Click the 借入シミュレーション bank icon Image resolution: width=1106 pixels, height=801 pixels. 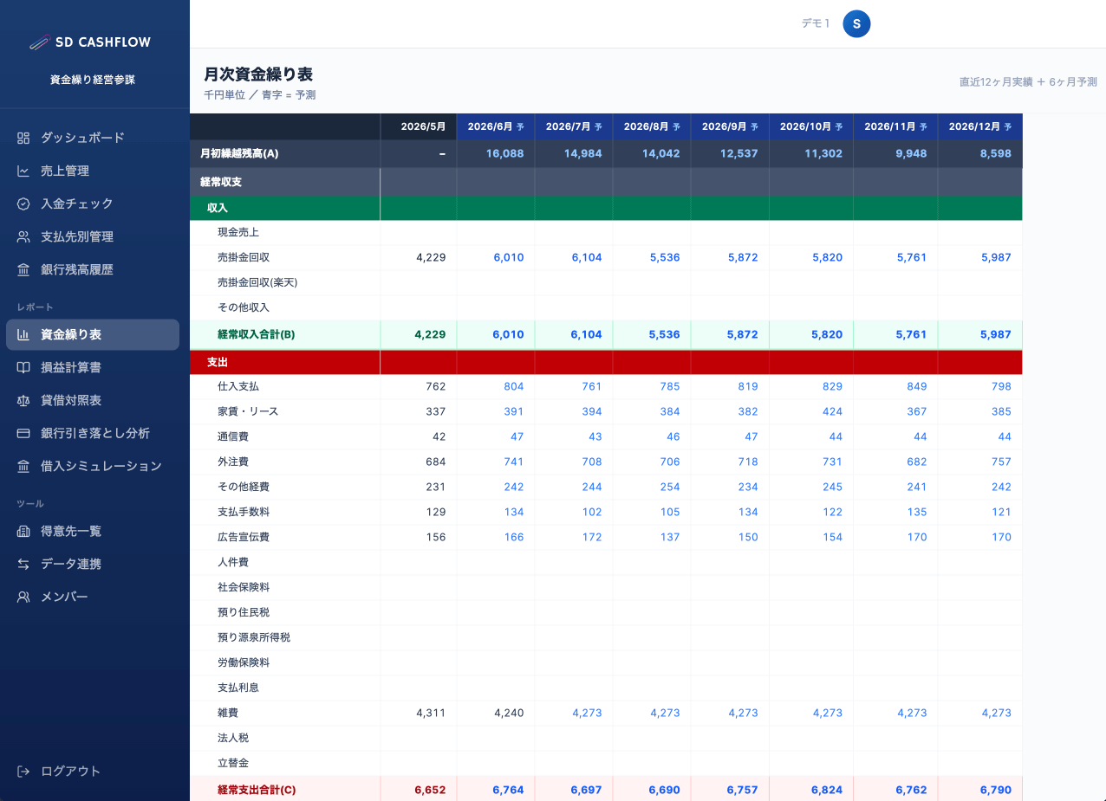tap(23, 466)
